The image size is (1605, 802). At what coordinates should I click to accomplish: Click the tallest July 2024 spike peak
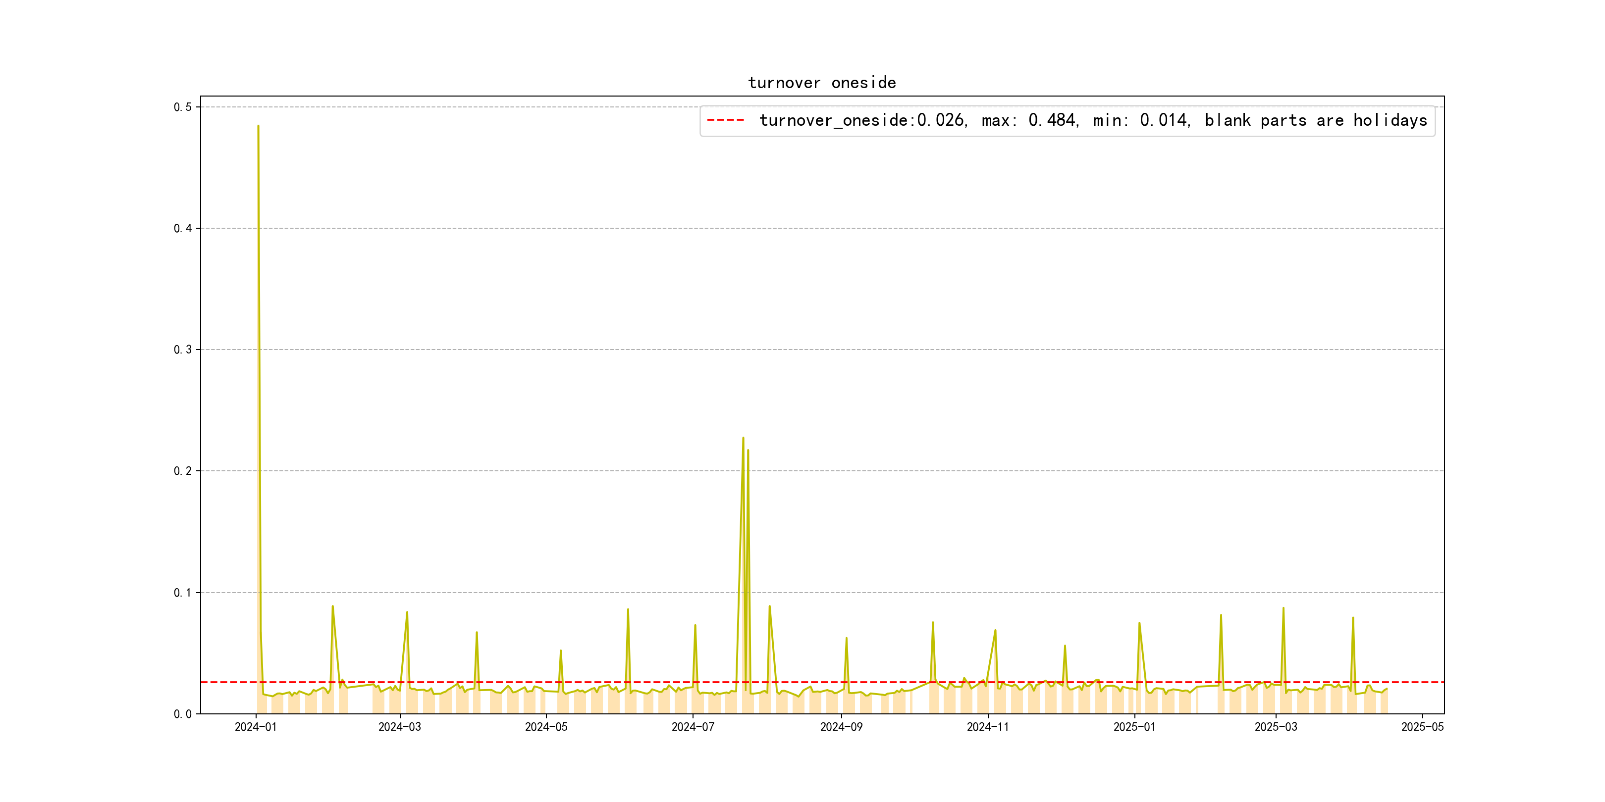(743, 438)
